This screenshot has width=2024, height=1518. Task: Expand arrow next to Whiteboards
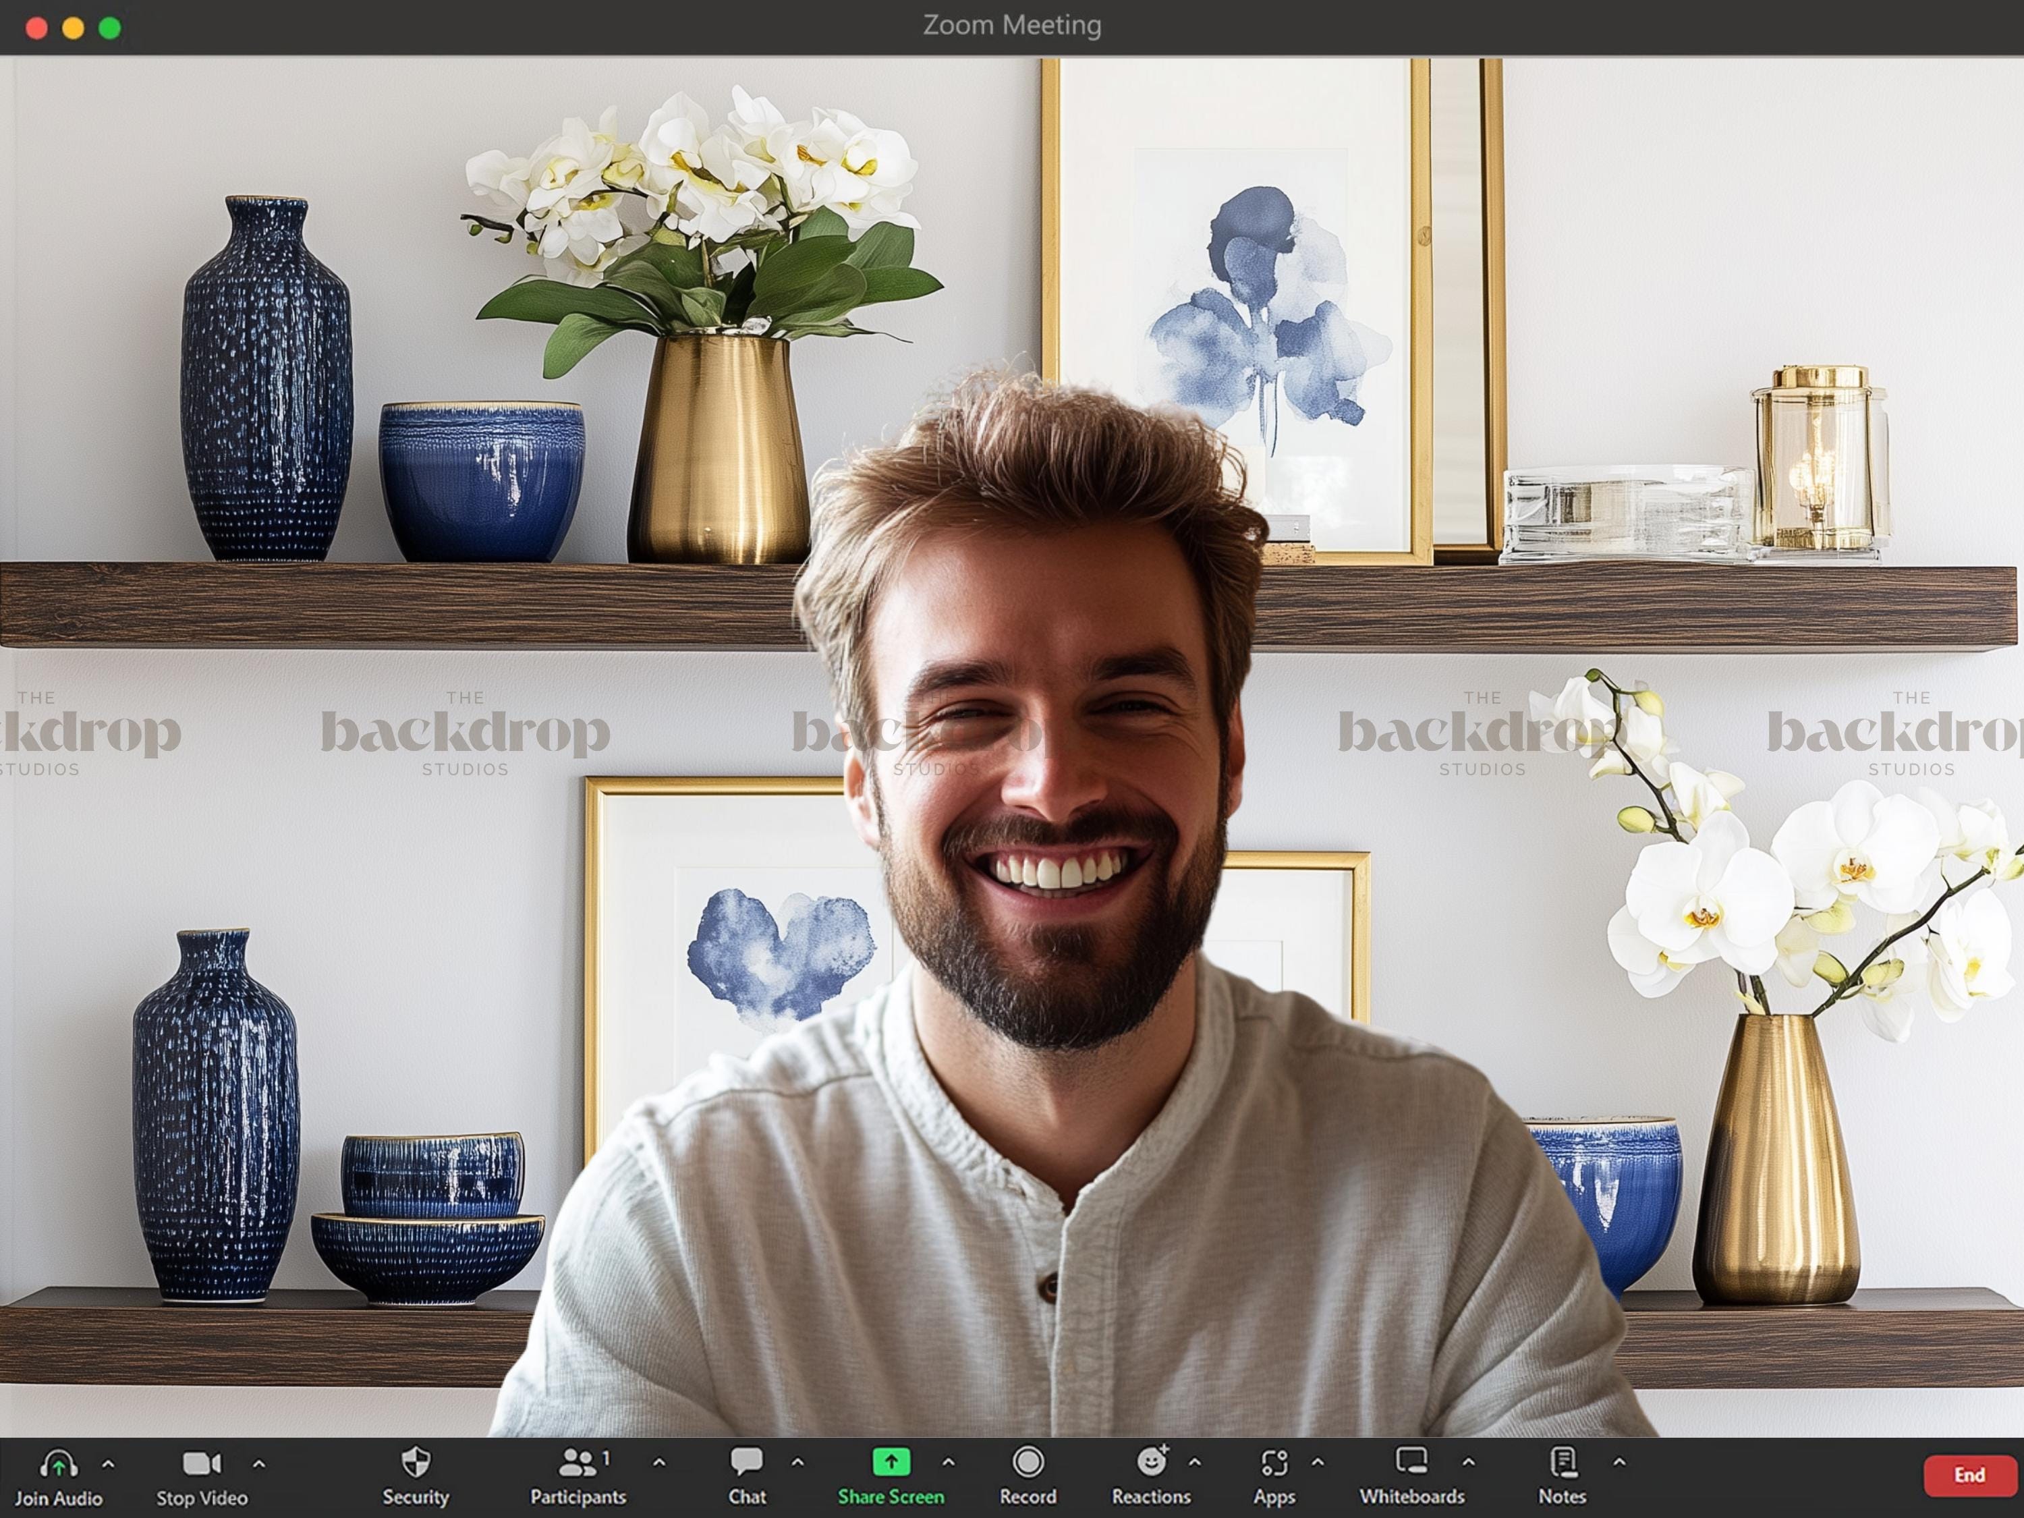point(1467,1463)
